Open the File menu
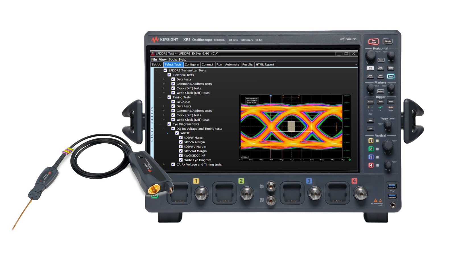 tap(154, 59)
